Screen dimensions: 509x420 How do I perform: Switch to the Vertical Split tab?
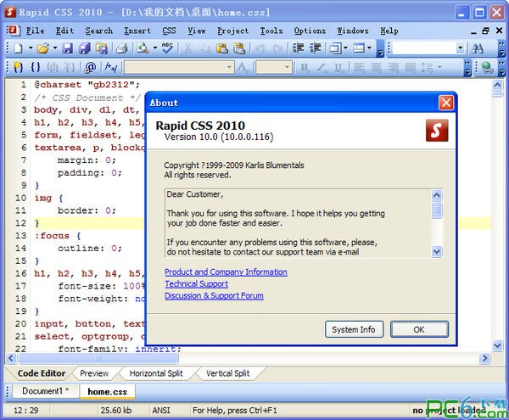[x=228, y=373]
